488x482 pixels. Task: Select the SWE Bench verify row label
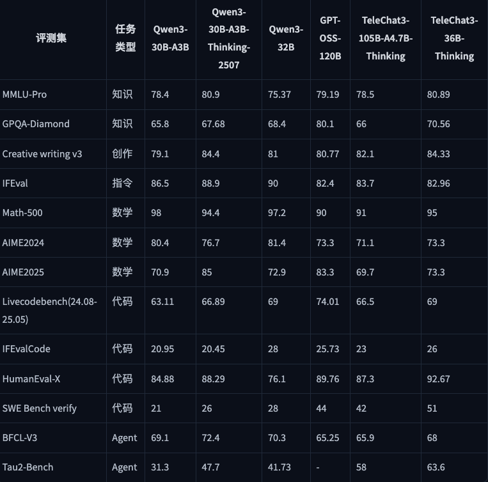pyautogui.click(x=39, y=408)
